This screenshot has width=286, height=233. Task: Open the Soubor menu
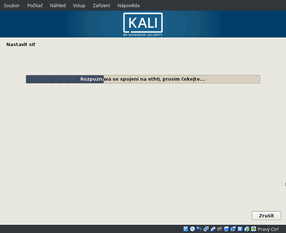(11, 5)
